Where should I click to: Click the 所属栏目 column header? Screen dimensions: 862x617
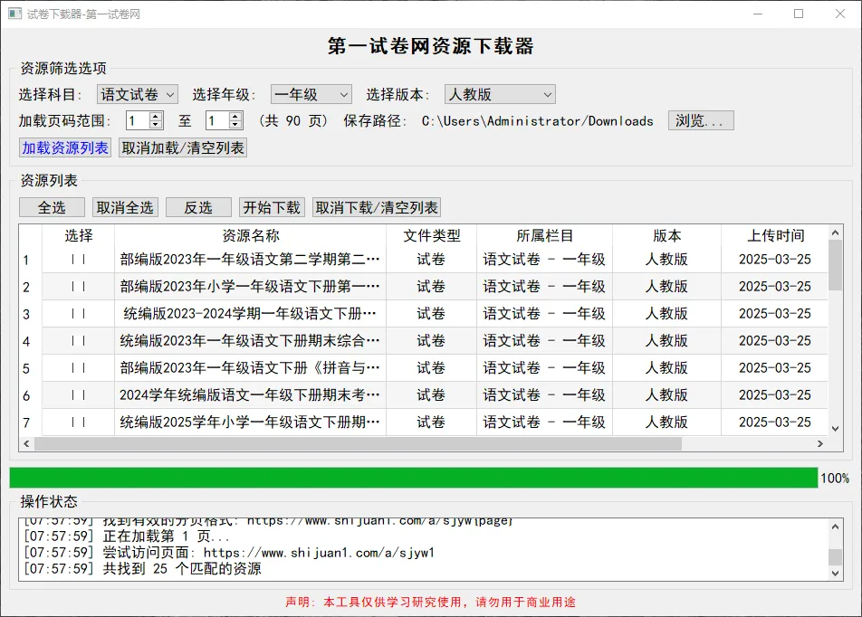click(x=545, y=236)
